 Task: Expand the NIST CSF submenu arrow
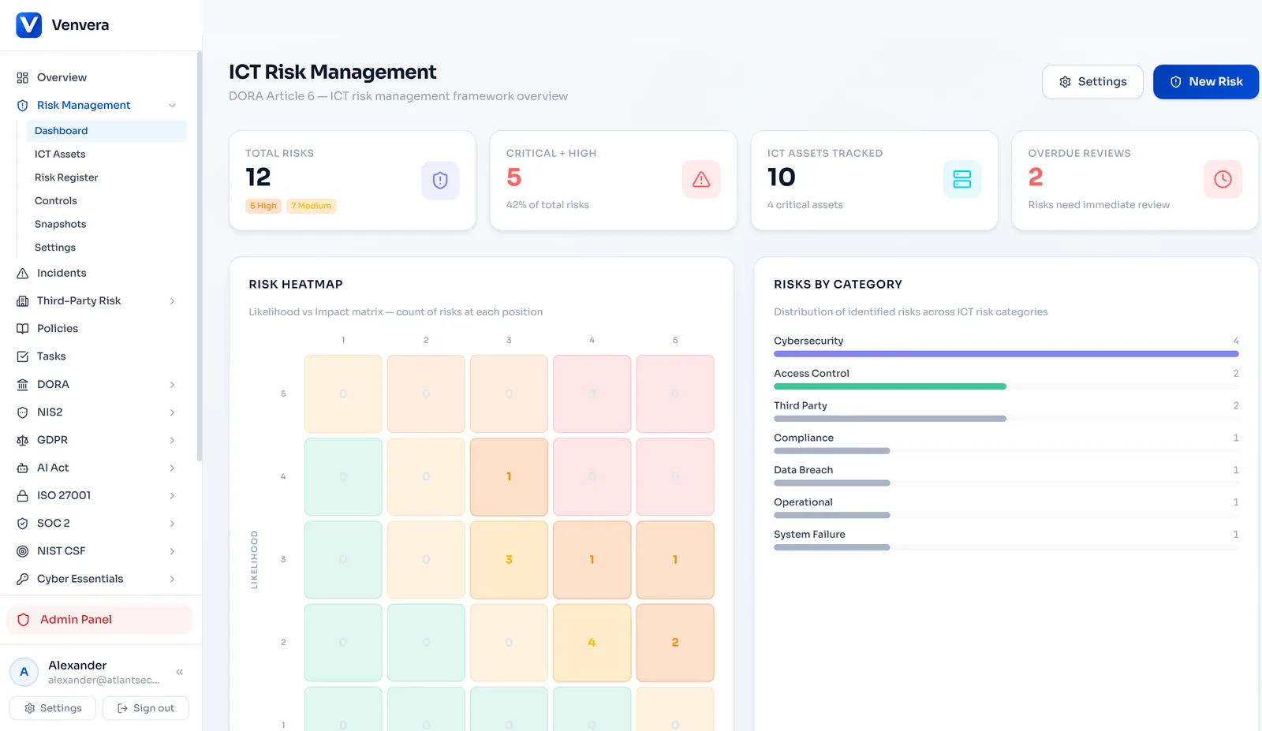coord(172,550)
